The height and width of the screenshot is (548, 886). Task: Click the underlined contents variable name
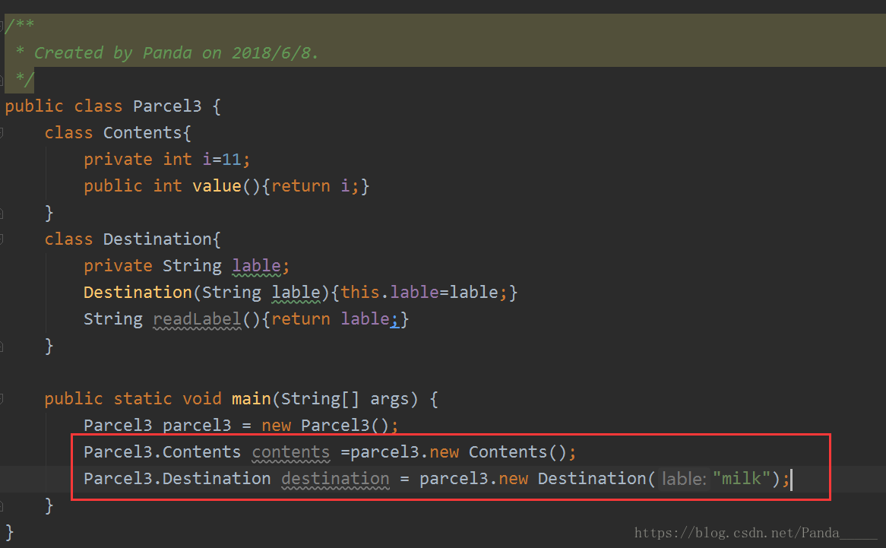[291, 452]
